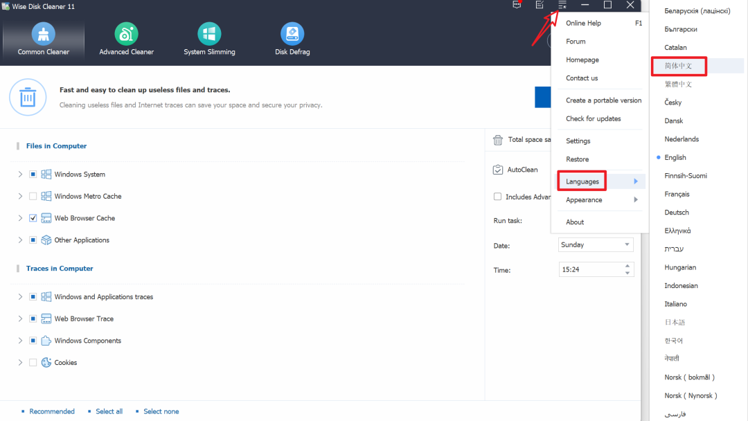
Task: Expand the Windows System tree node
Action: (20, 174)
